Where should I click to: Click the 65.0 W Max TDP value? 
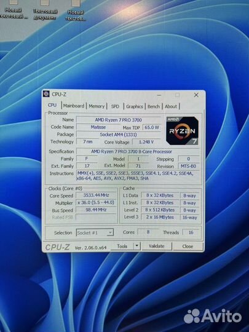click(x=152, y=127)
